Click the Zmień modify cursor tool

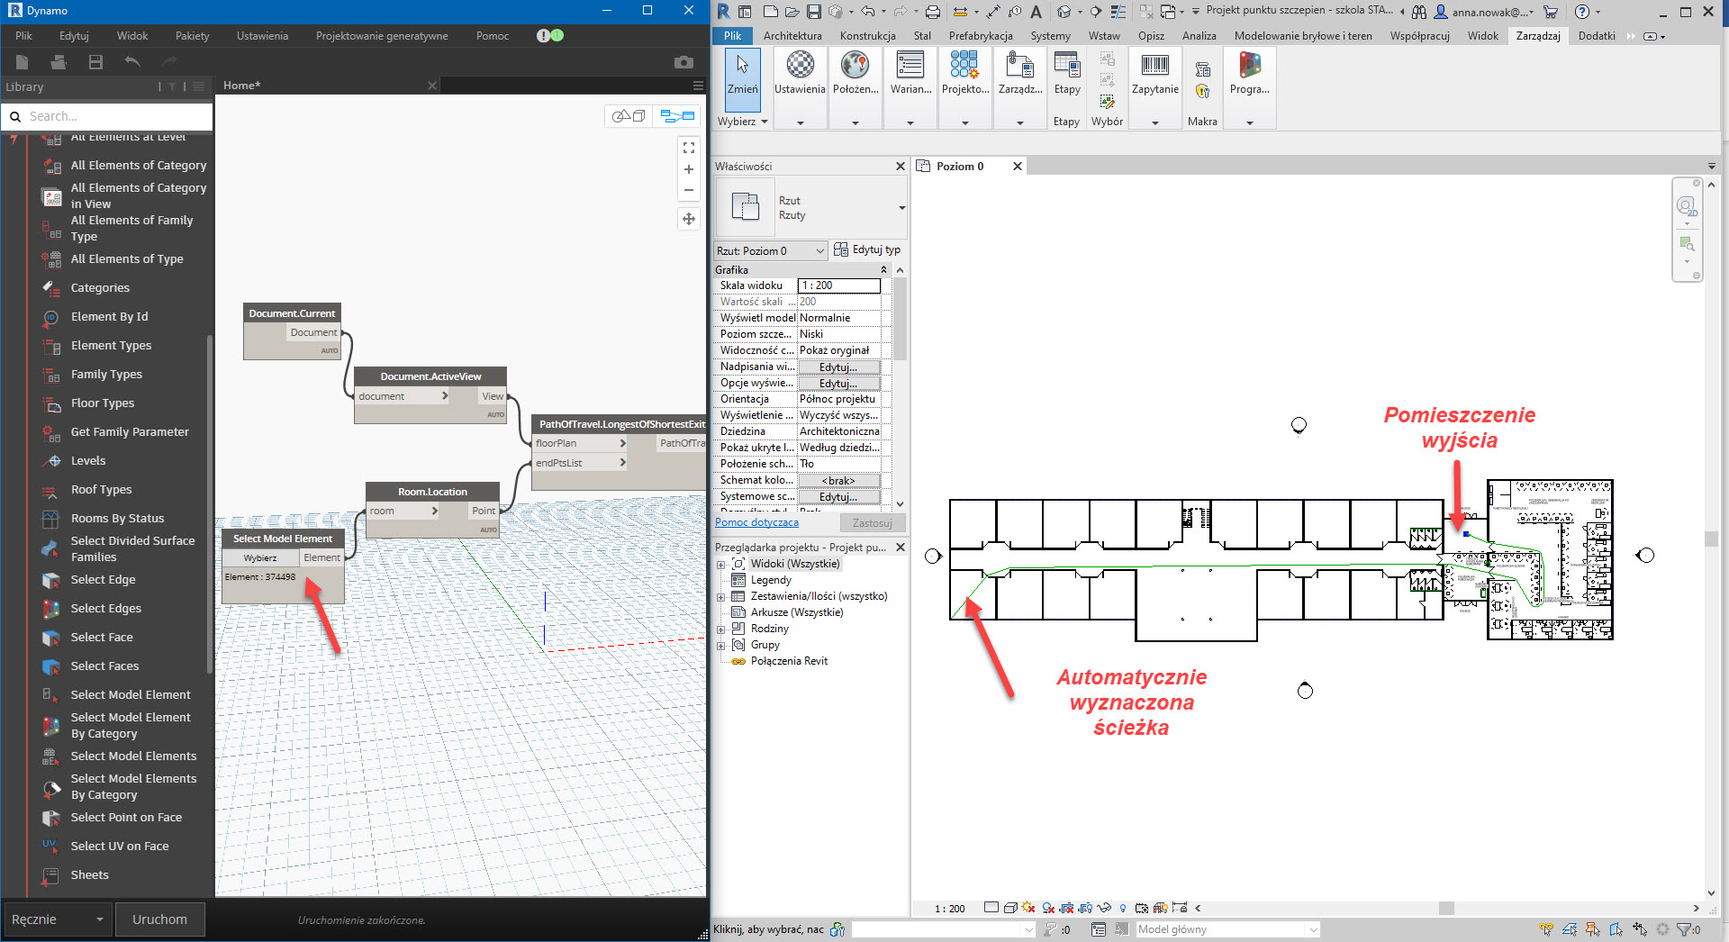(x=742, y=73)
